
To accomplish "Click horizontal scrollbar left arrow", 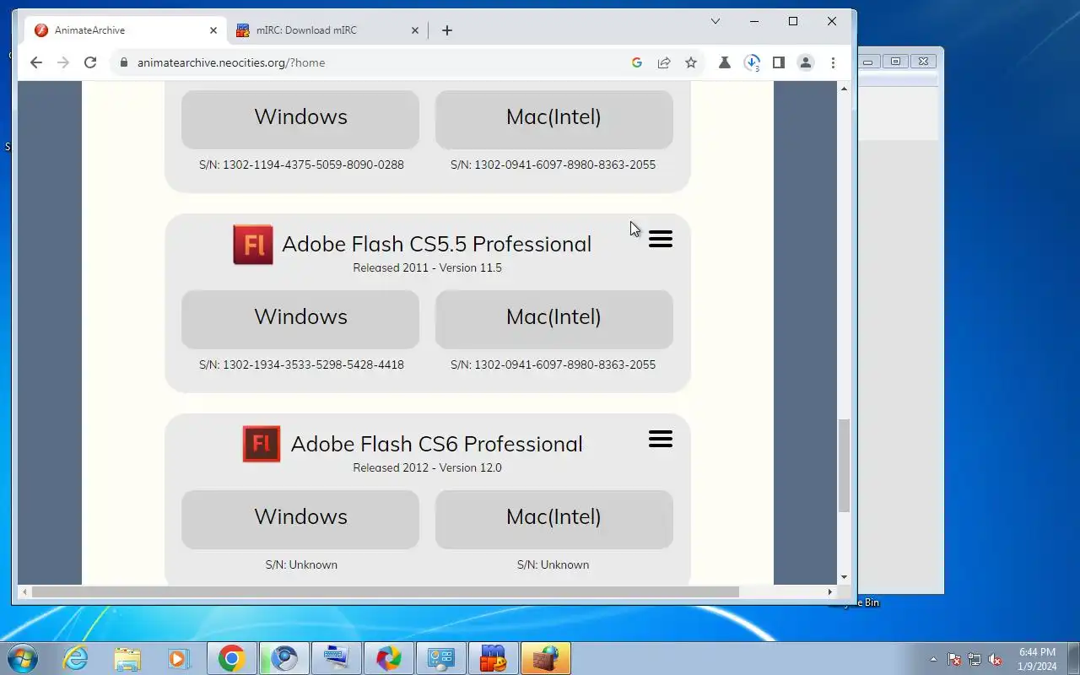I will [x=24, y=591].
